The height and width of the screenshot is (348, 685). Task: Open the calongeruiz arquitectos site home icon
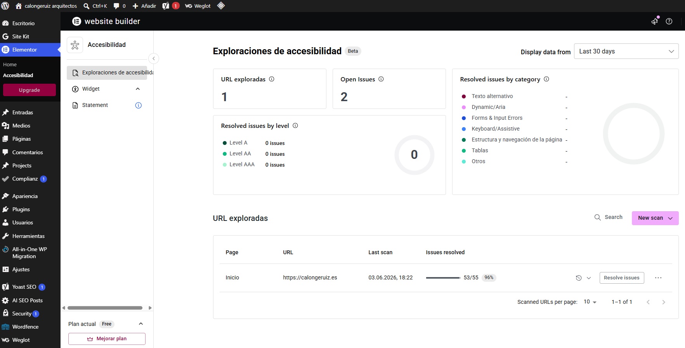click(18, 6)
